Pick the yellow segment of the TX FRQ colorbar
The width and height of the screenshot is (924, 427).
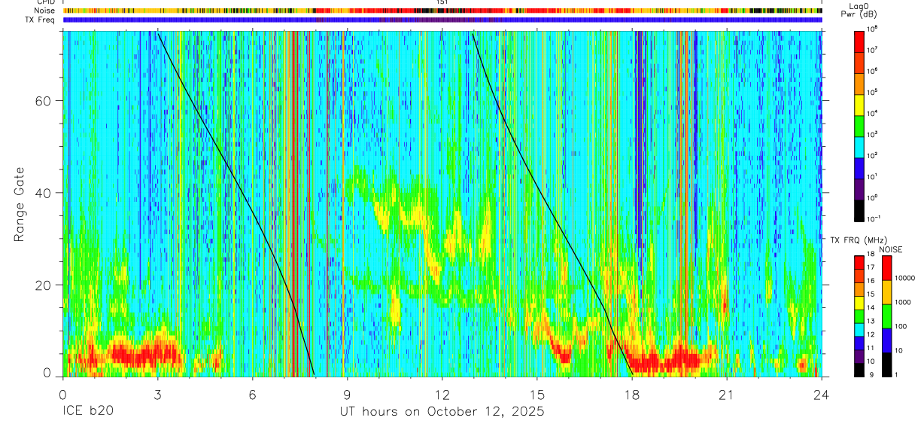coord(859,303)
